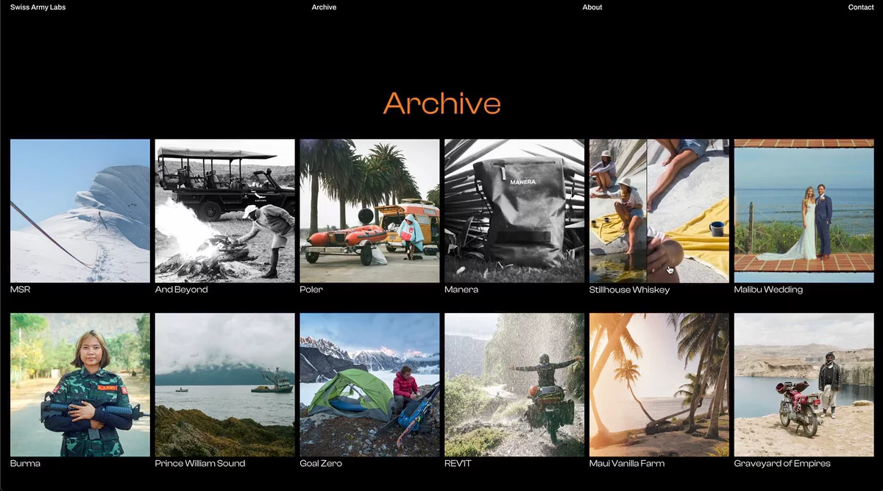Click the orange Archive page heading
883x491 pixels.
pos(441,103)
